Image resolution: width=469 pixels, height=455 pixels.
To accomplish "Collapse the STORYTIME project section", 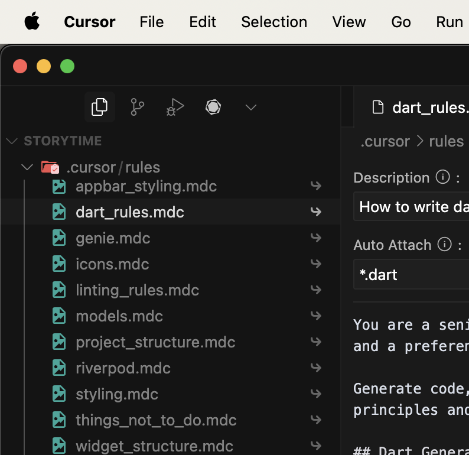I will [x=12, y=141].
